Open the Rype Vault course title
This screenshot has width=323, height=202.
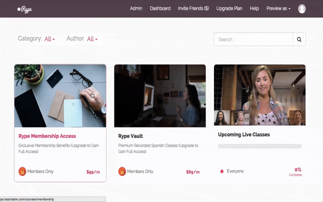pyautogui.click(x=130, y=136)
